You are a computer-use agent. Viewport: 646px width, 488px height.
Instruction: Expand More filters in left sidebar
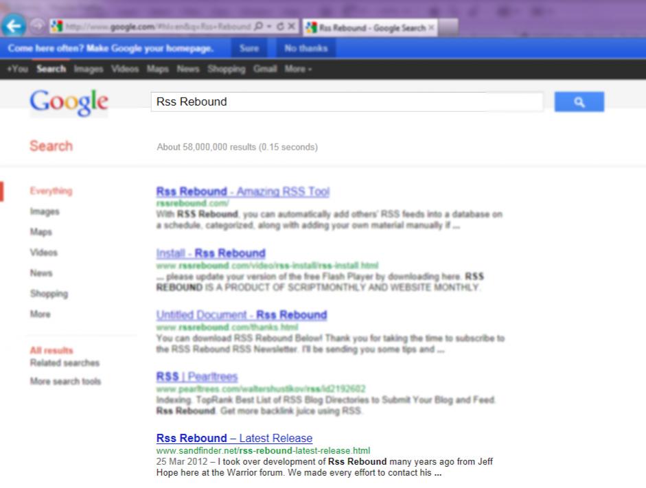click(40, 314)
